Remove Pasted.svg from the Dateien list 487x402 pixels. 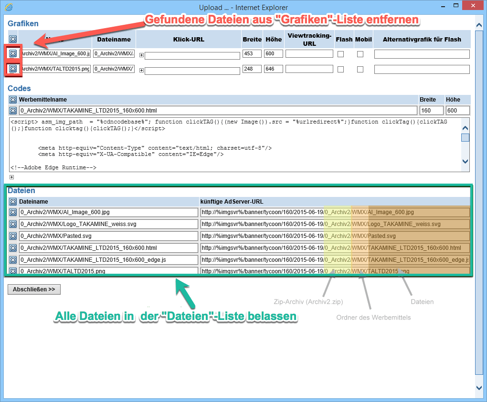(13, 236)
